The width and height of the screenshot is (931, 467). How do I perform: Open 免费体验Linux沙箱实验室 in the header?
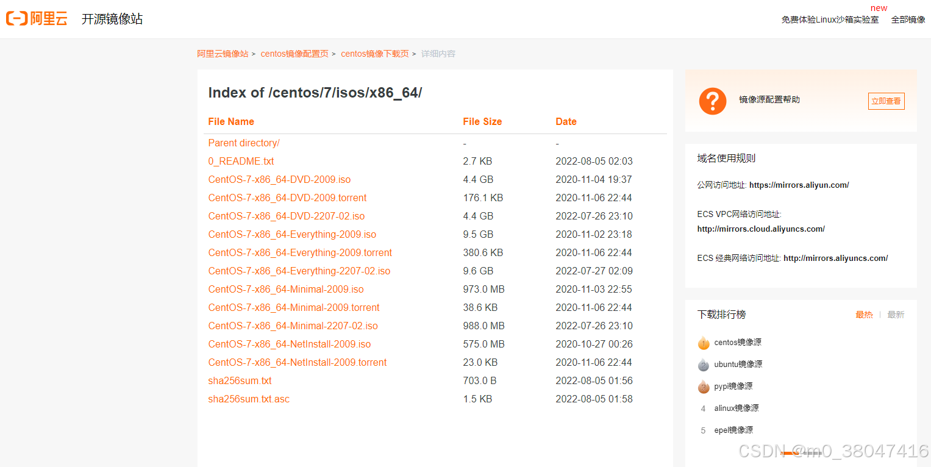(x=830, y=20)
